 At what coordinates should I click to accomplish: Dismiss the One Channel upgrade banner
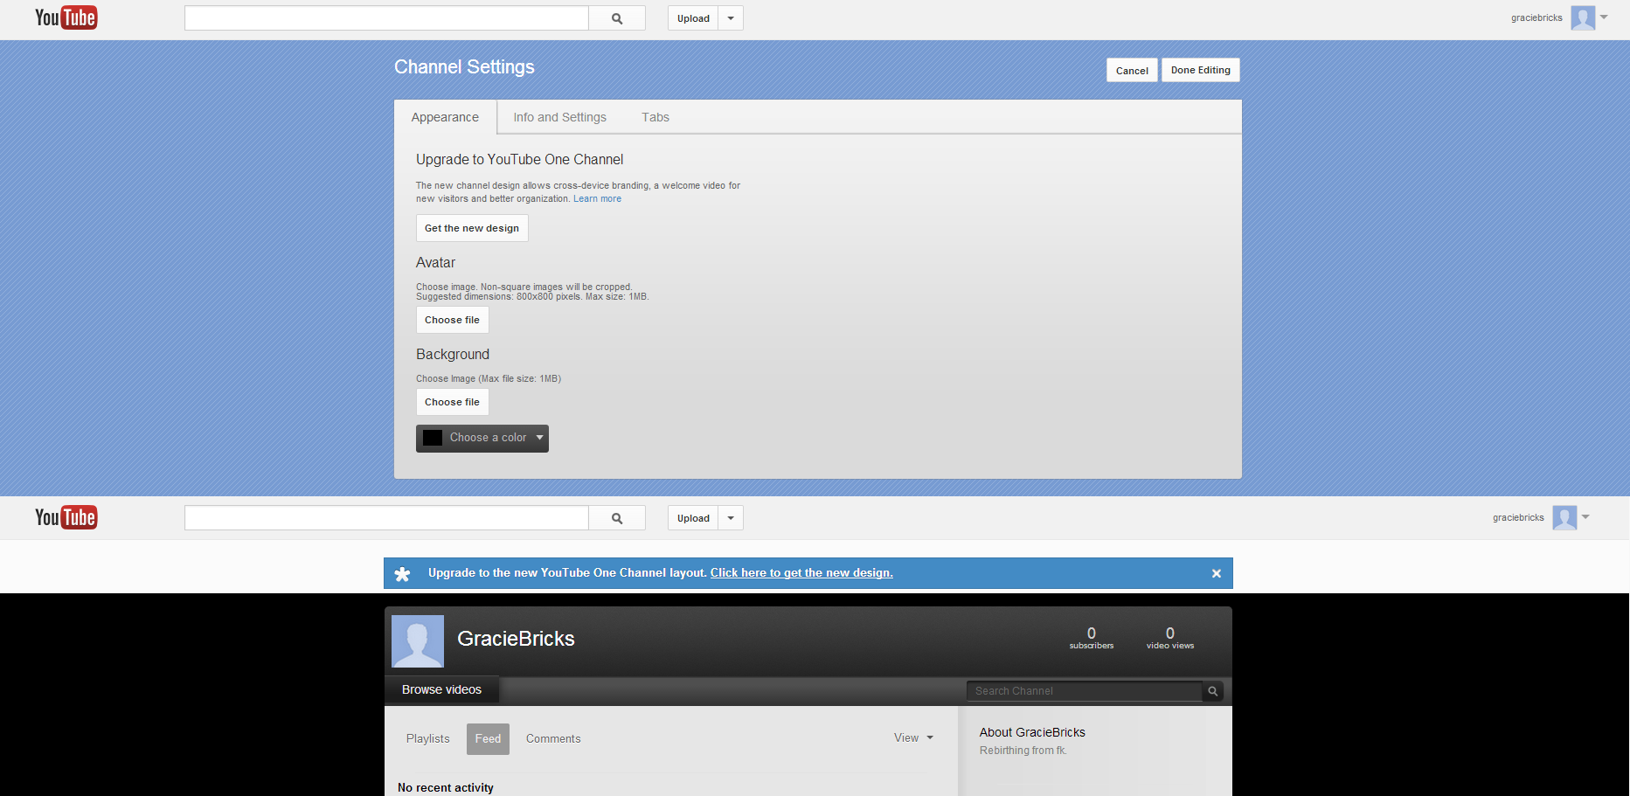[x=1216, y=573]
